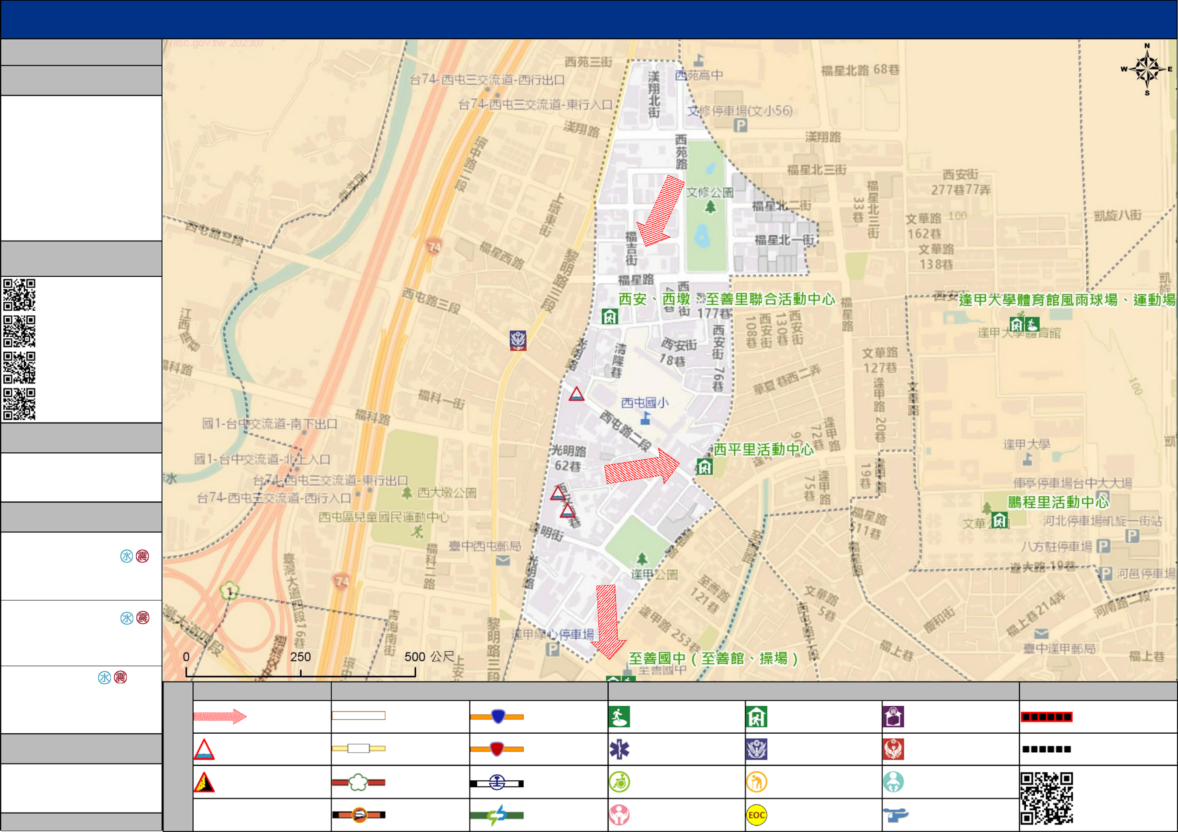The height and width of the screenshot is (832, 1178).
Task: Click the QR code in the legend
Action: click(1047, 798)
